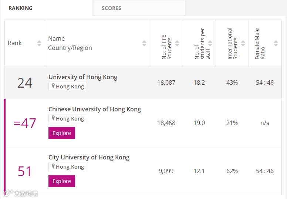
Task: Click location pin under Chinese University of Hong Kong
Action: pyautogui.click(x=53, y=118)
